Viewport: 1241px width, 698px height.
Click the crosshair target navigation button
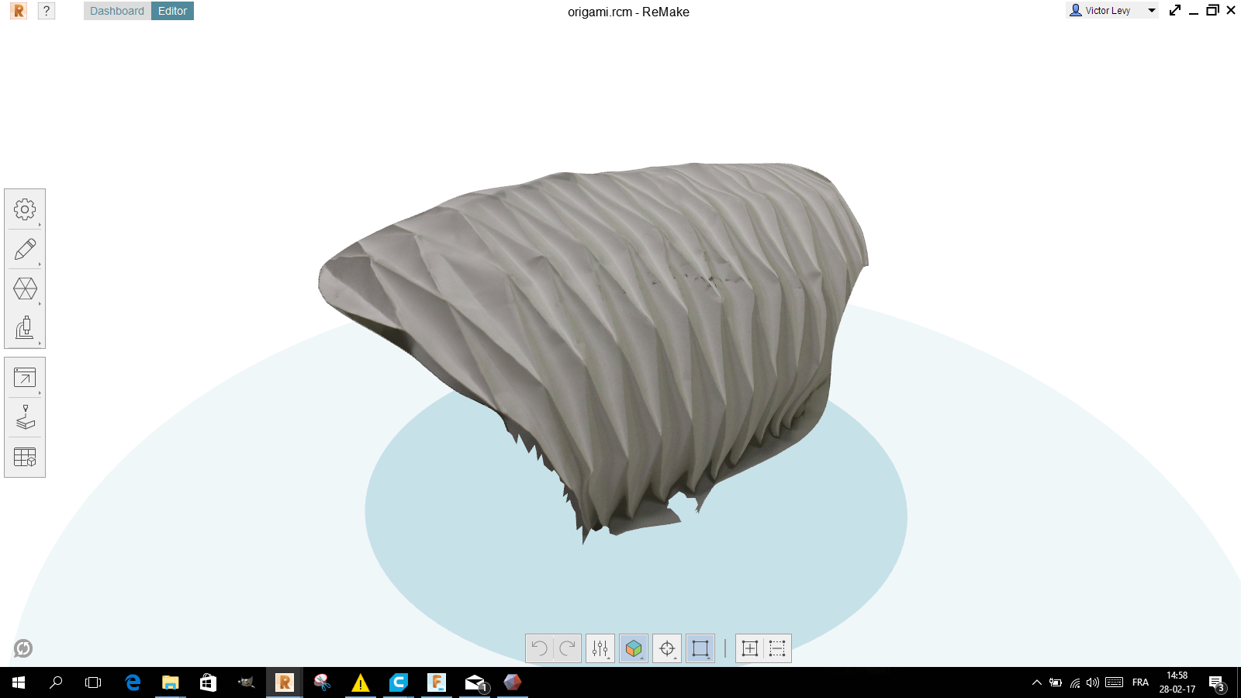click(667, 648)
